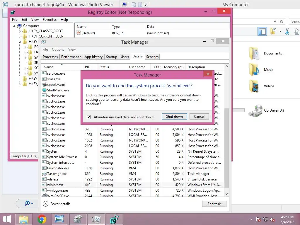Sort by User name column
The height and width of the screenshot is (225, 300).
click(x=139, y=67)
